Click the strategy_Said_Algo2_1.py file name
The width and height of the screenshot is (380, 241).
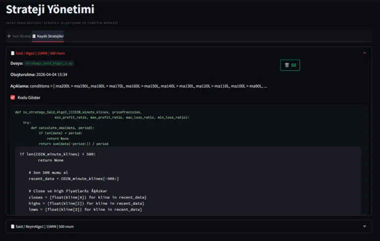(x=49, y=63)
